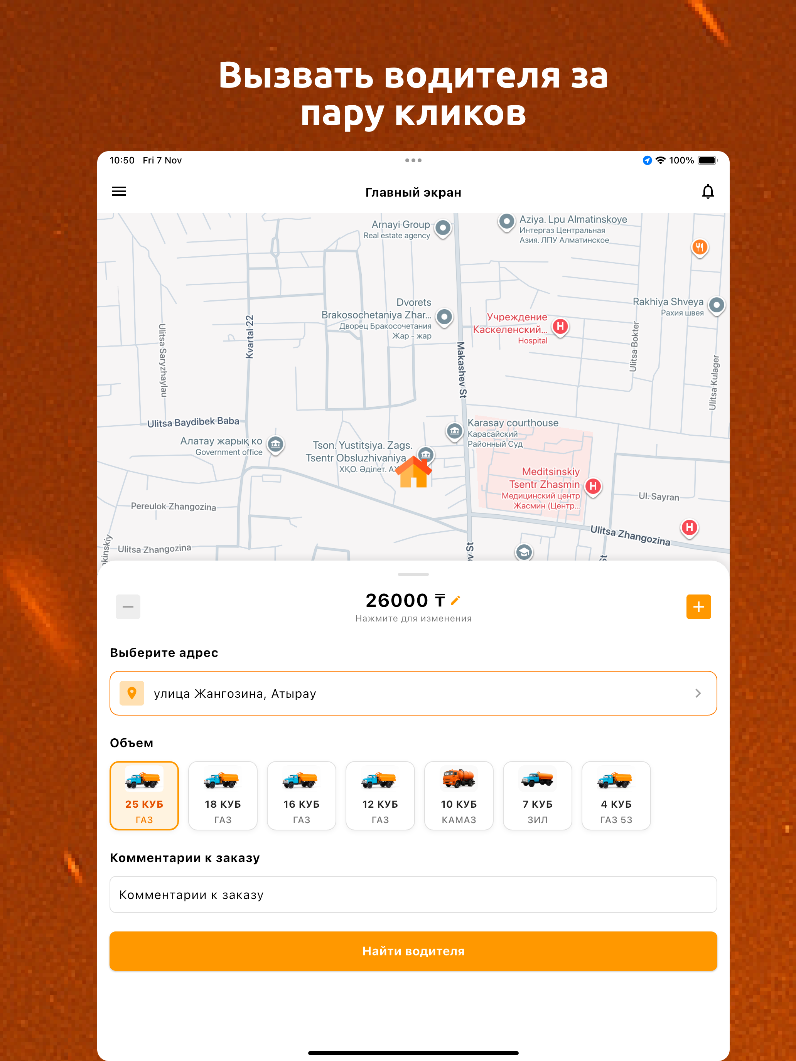Focus the order comments input field
This screenshot has width=796, height=1061.
tap(413, 894)
